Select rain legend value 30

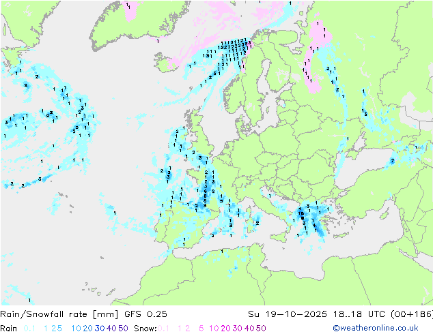point(100,329)
